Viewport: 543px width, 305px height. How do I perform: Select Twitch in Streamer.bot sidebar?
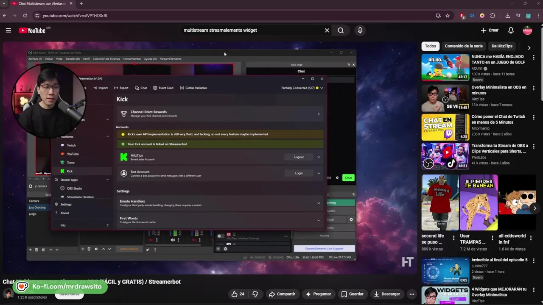pyautogui.click(x=71, y=145)
